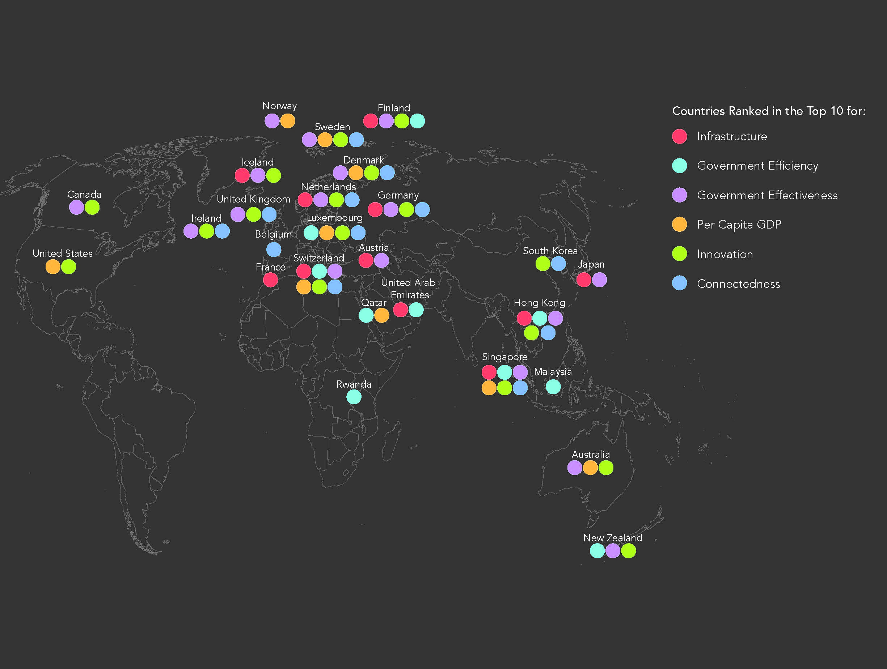The height and width of the screenshot is (669, 887).
Task: Click the United States country label
Action: (x=63, y=253)
